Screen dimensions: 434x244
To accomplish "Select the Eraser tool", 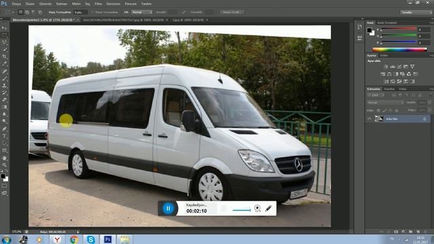I will tap(5, 100).
